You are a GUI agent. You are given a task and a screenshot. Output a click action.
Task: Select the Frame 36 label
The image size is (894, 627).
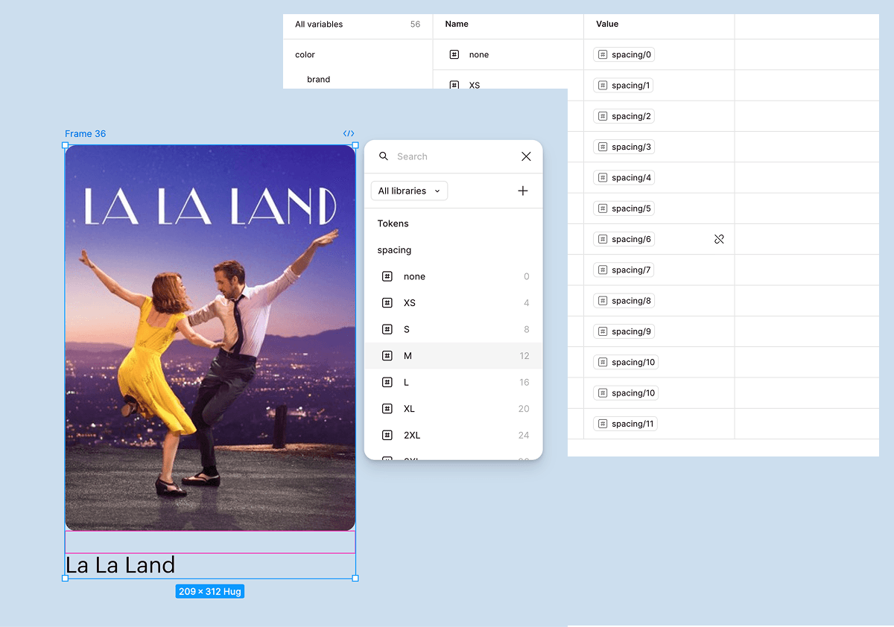pos(85,134)
